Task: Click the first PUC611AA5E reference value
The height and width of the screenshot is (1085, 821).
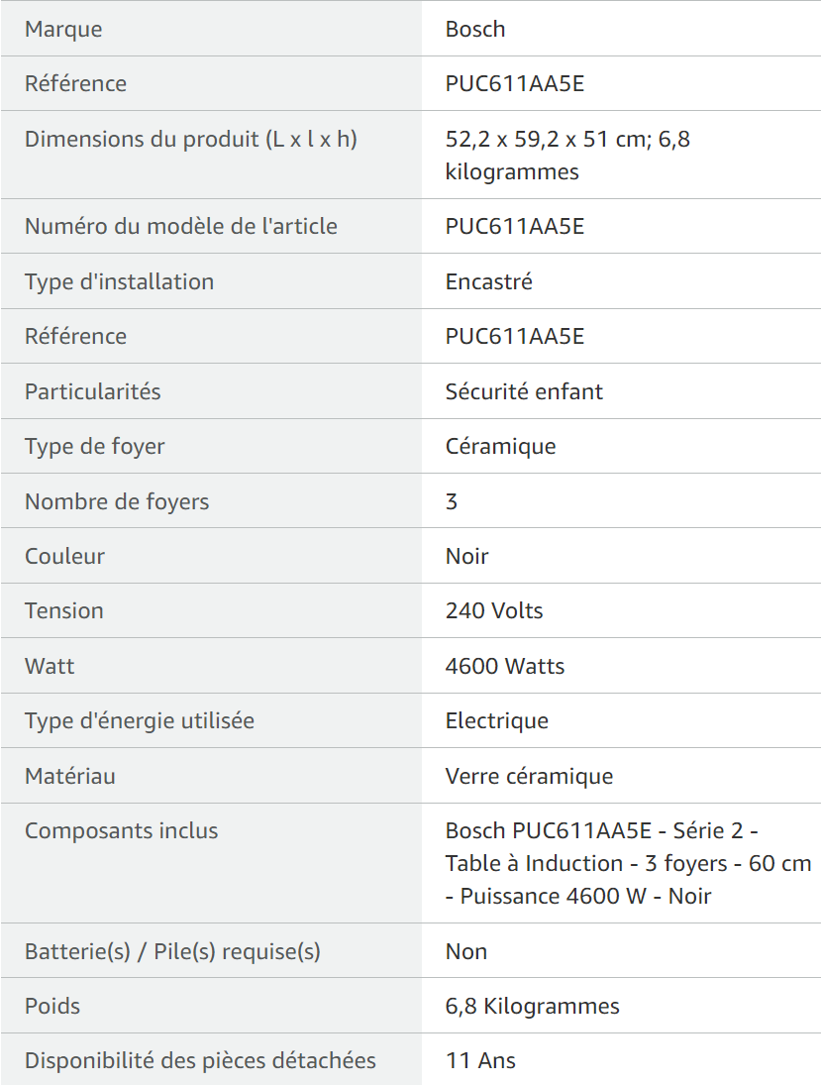Action: [515, 83]
